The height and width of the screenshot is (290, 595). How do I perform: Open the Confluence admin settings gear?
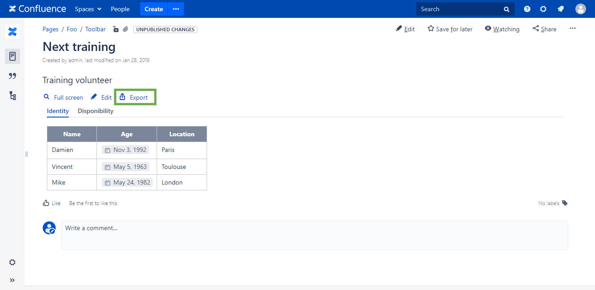click(x=544, y=8)
